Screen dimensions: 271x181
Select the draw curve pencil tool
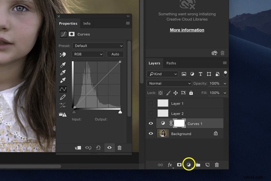point(63,97)
